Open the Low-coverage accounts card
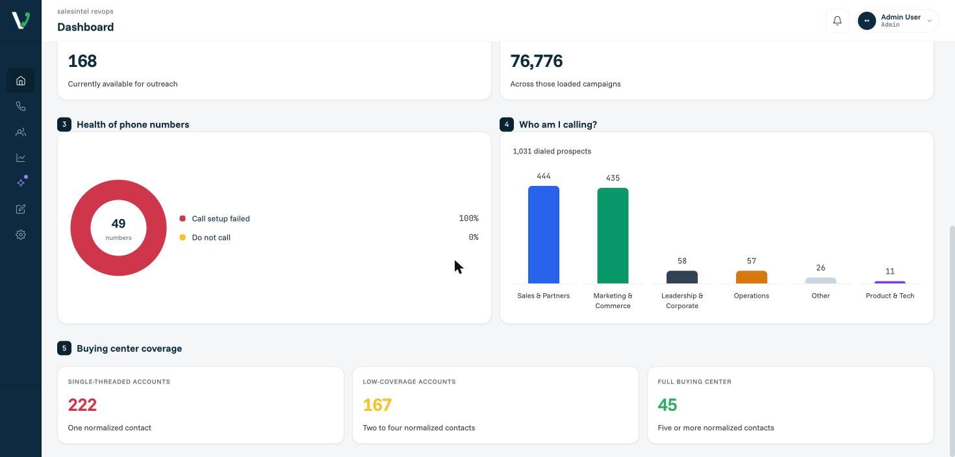This screenshot has height=457, width=955. 496,405
